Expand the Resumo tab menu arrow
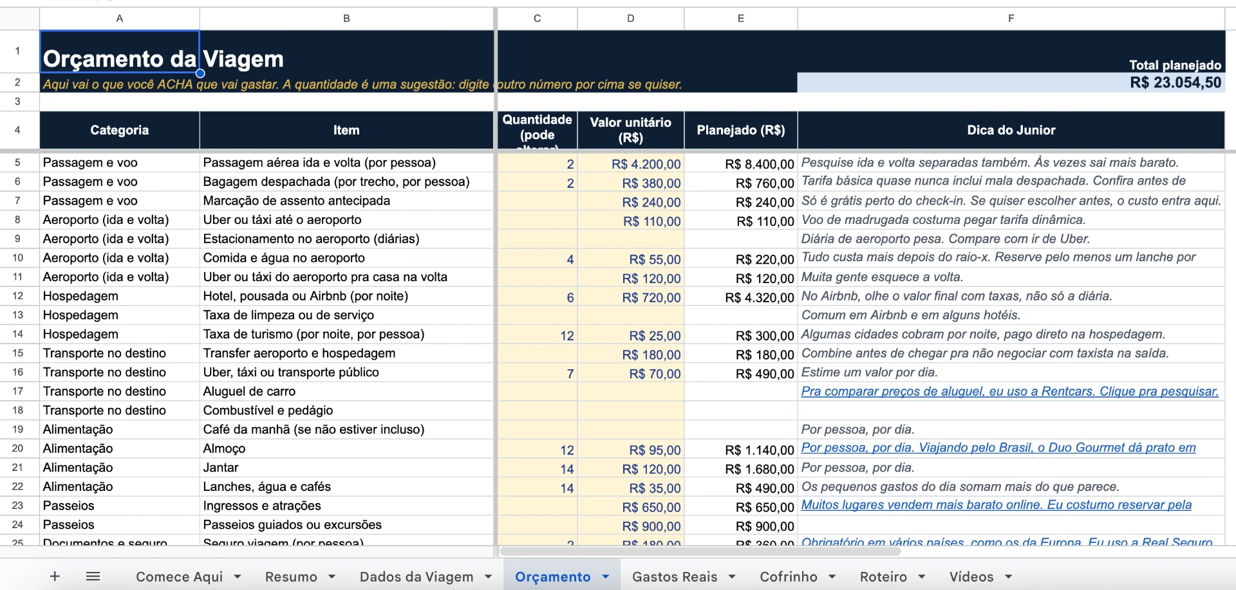 tap(332, 576)
